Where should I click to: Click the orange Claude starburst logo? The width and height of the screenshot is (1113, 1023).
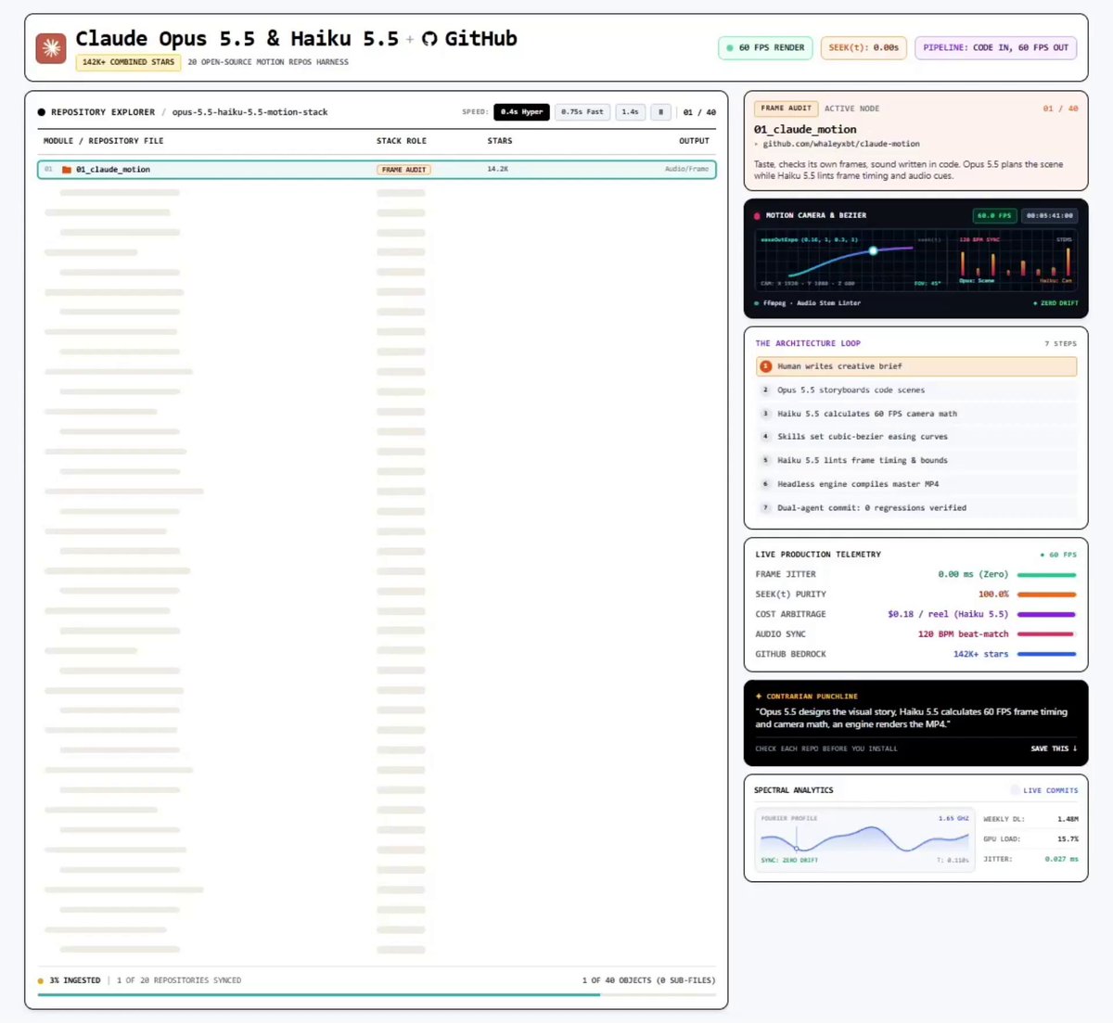pyautogui.click(x=51, y=47)
